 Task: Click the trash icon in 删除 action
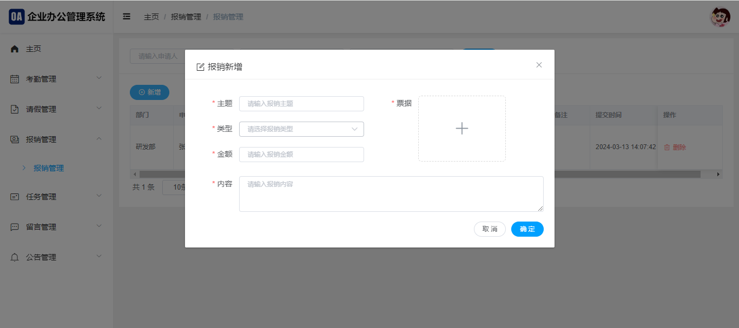point(667,147)
